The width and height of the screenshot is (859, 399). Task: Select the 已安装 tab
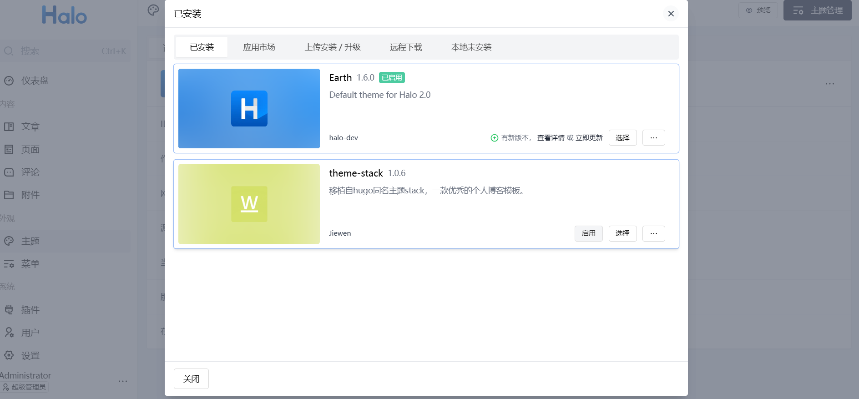pyautogui.click(x=202, y=47)
